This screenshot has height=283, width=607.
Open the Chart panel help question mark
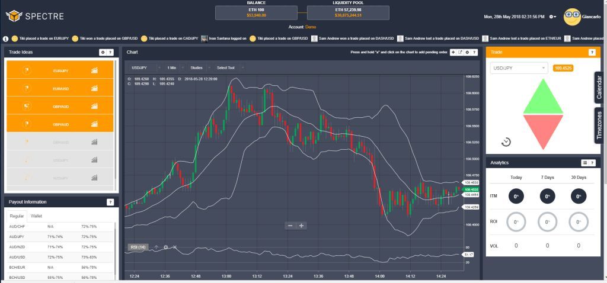tap(474, 52)
